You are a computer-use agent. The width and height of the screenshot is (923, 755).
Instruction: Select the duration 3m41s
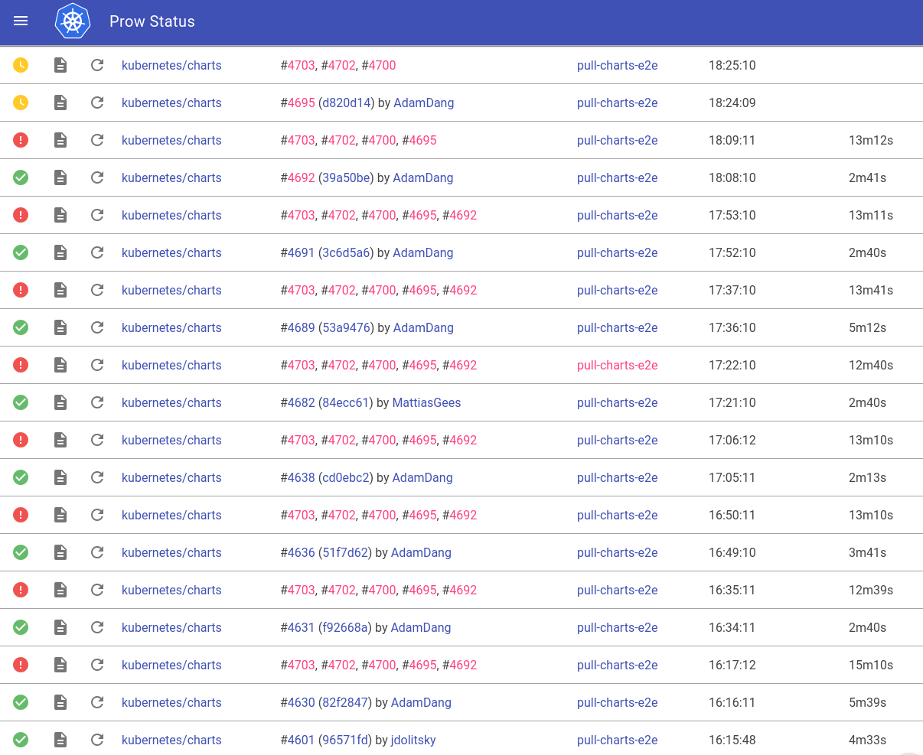point(868,552)
